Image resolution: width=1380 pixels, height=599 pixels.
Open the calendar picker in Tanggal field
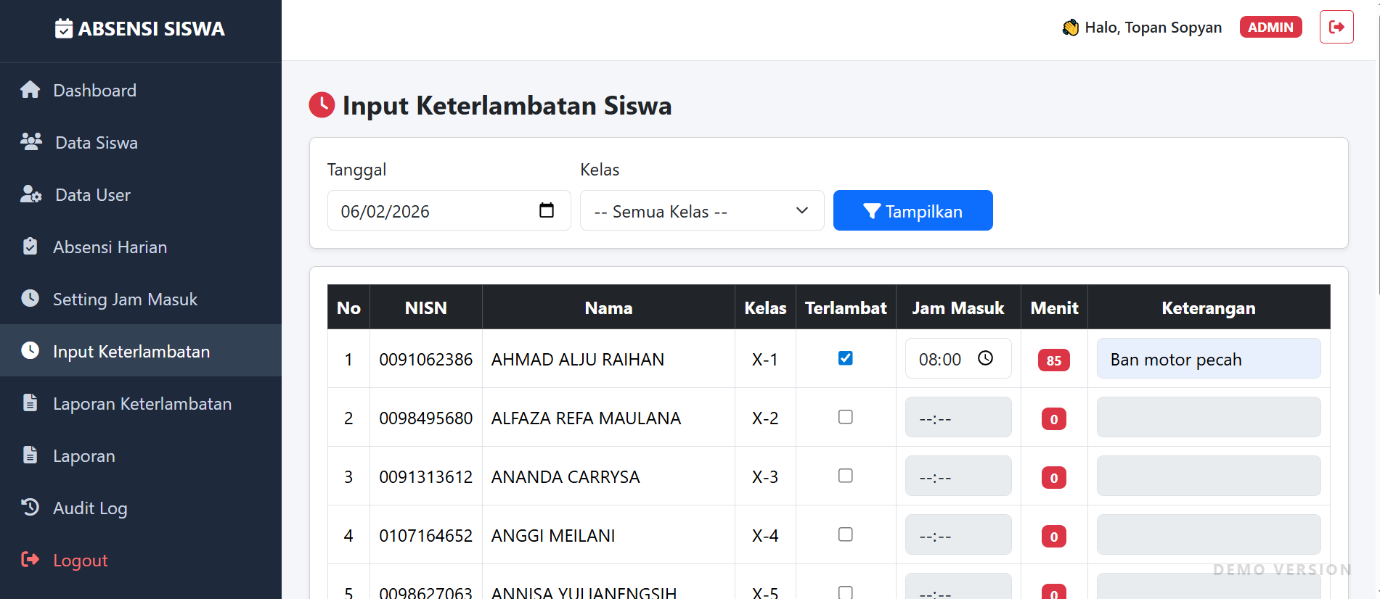click(x=547, y=210)
